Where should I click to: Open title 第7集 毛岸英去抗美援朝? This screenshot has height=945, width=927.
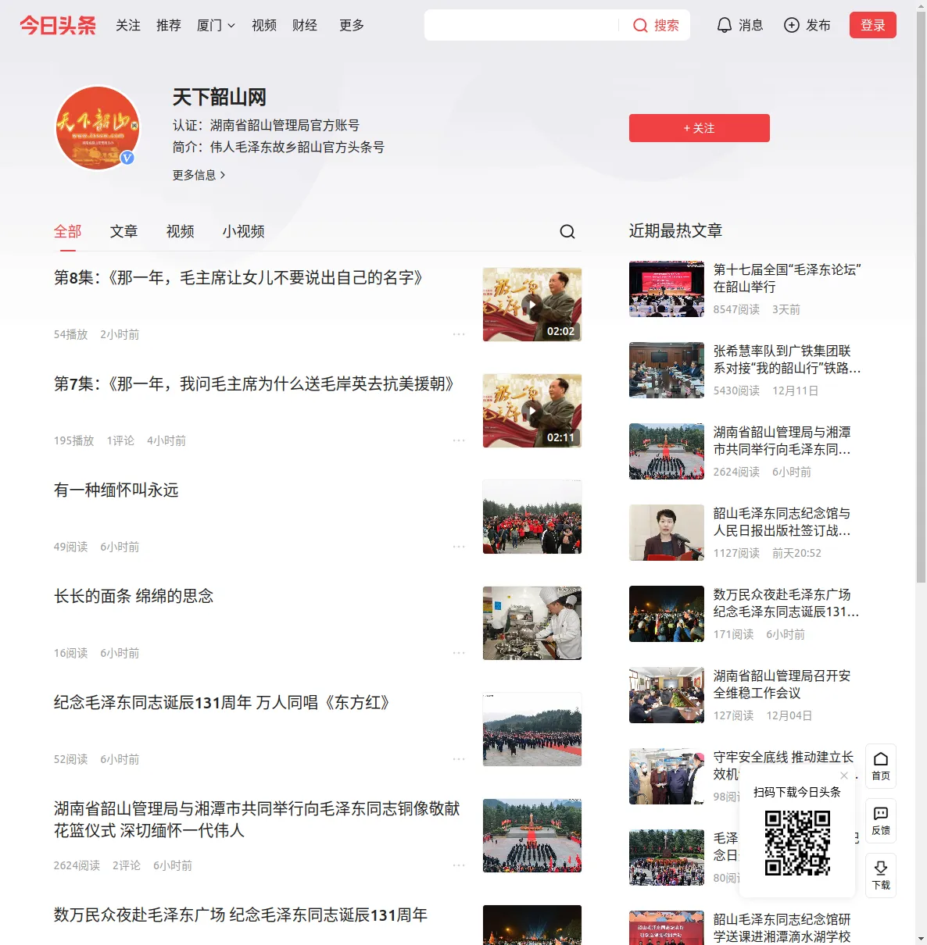254,384
